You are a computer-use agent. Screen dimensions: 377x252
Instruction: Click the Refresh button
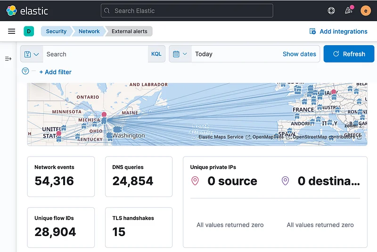coord(349,54)
